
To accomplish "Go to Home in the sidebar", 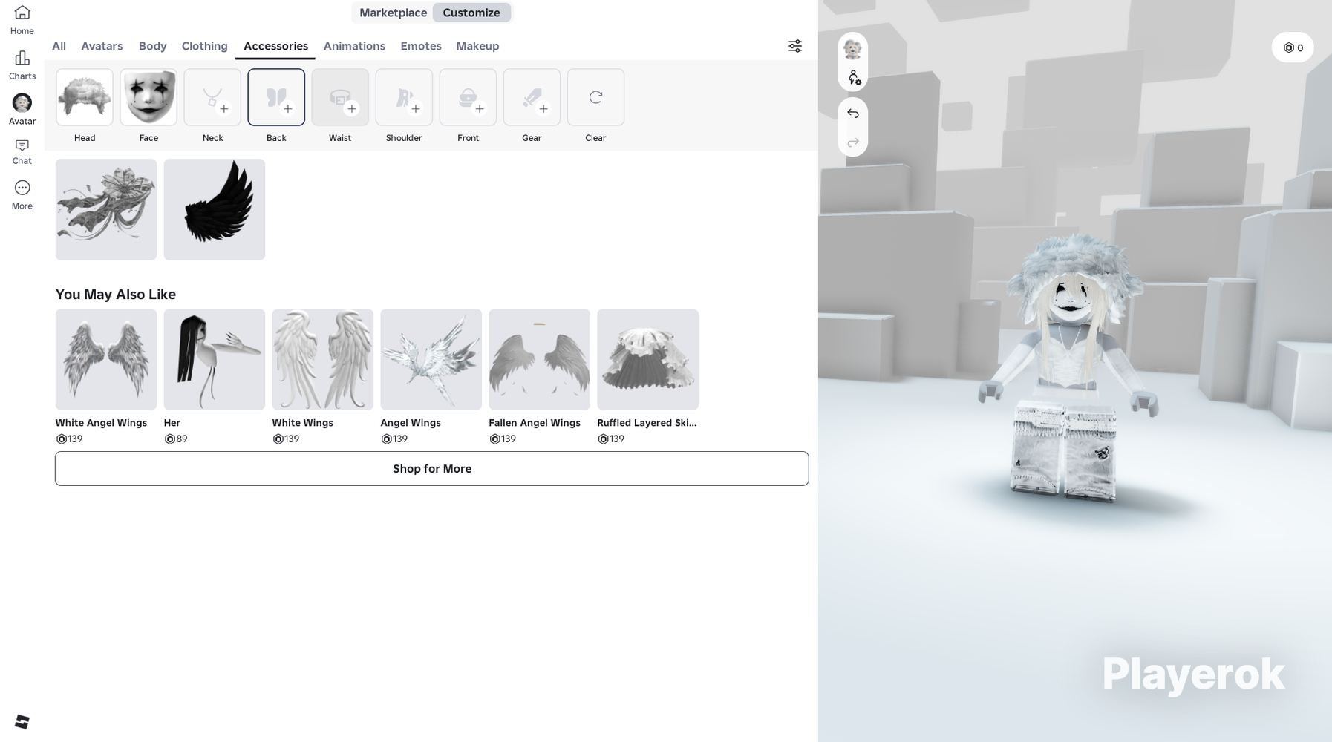I will pyautogui.click(x=22, y=20).
